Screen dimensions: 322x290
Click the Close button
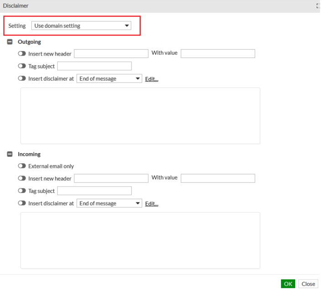pos(308,284)
